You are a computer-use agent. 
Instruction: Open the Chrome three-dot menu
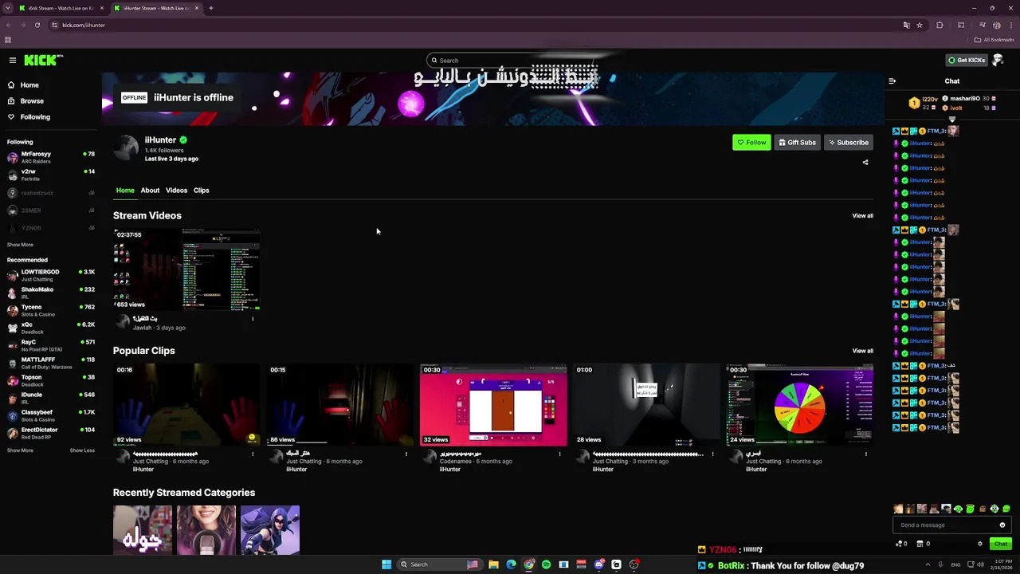(1010, 26)
